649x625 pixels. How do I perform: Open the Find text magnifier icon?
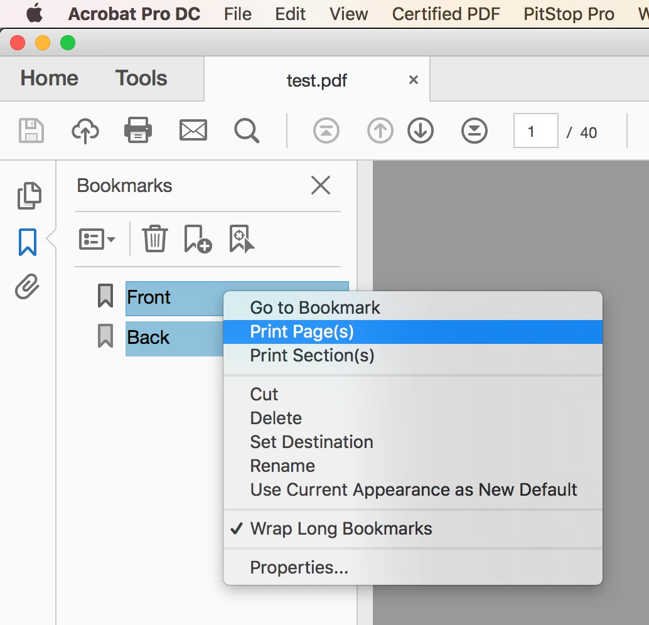point(247,131)
